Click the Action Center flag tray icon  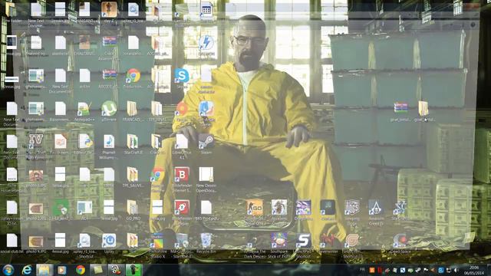click(426, 270)
